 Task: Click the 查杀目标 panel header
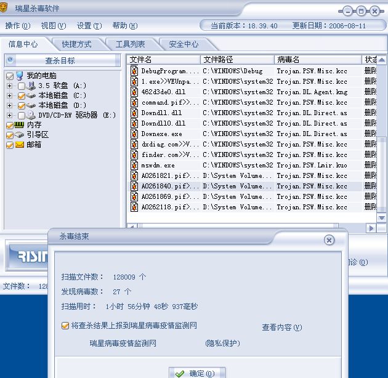click(x=62, y=60)
